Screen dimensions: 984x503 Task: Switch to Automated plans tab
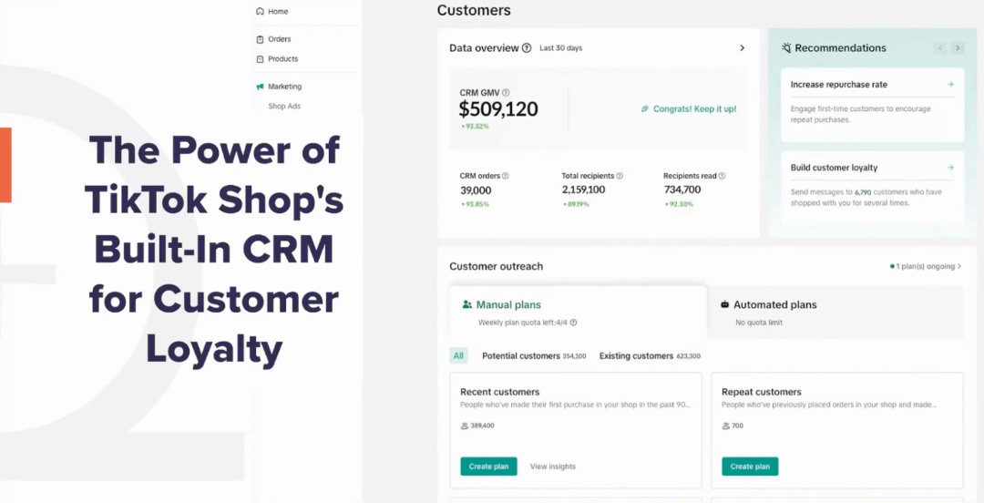pyautogui.click(x=835, y=313)
